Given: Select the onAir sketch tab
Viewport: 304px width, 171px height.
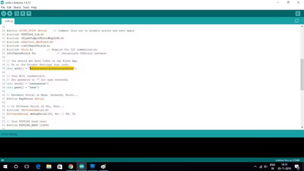Looking at the screenshot, I should (x=8, y=21).
